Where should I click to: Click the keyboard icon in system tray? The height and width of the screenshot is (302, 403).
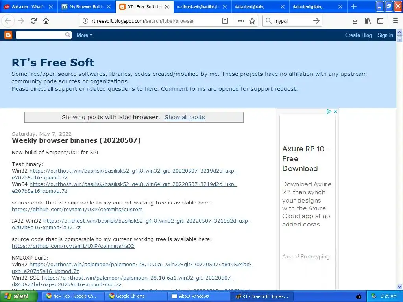point(359,296)
